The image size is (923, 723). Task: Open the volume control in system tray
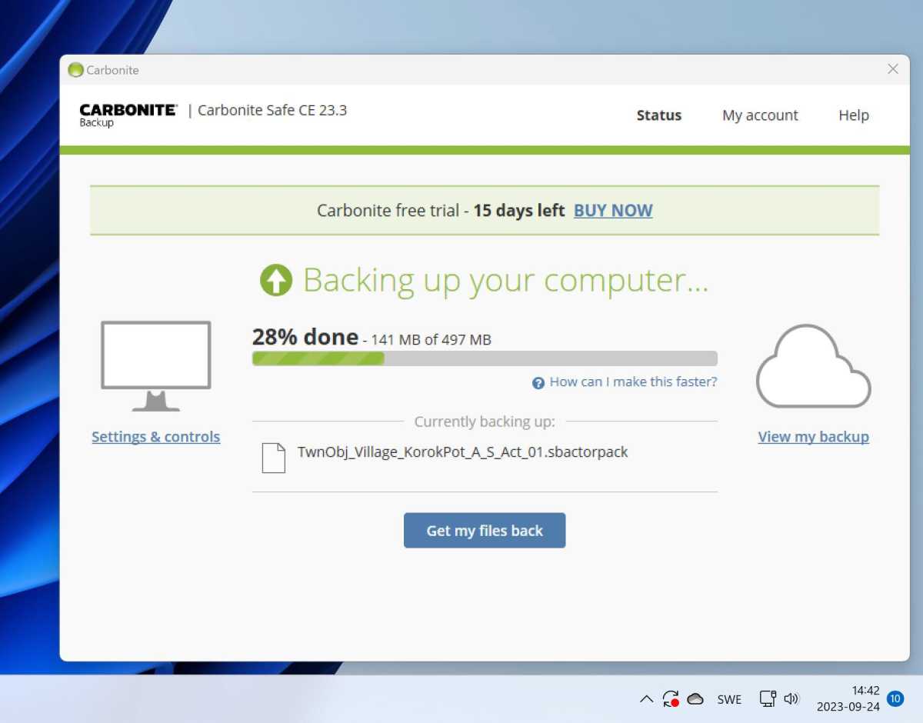click(x=791, y=698)
